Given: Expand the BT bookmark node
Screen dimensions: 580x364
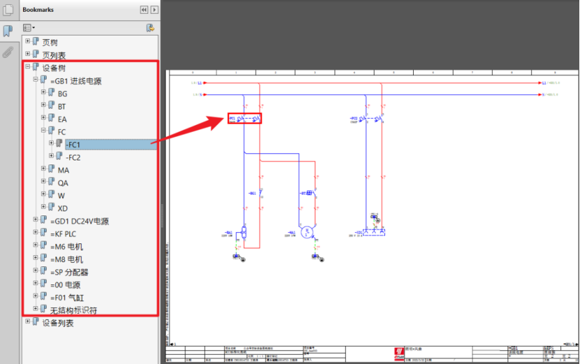Looking at the screenshot, I should coord(43,105).
